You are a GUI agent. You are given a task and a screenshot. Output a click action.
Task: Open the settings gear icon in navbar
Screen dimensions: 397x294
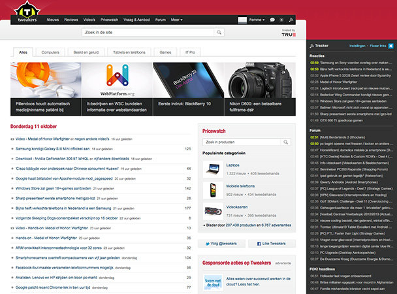281,20
